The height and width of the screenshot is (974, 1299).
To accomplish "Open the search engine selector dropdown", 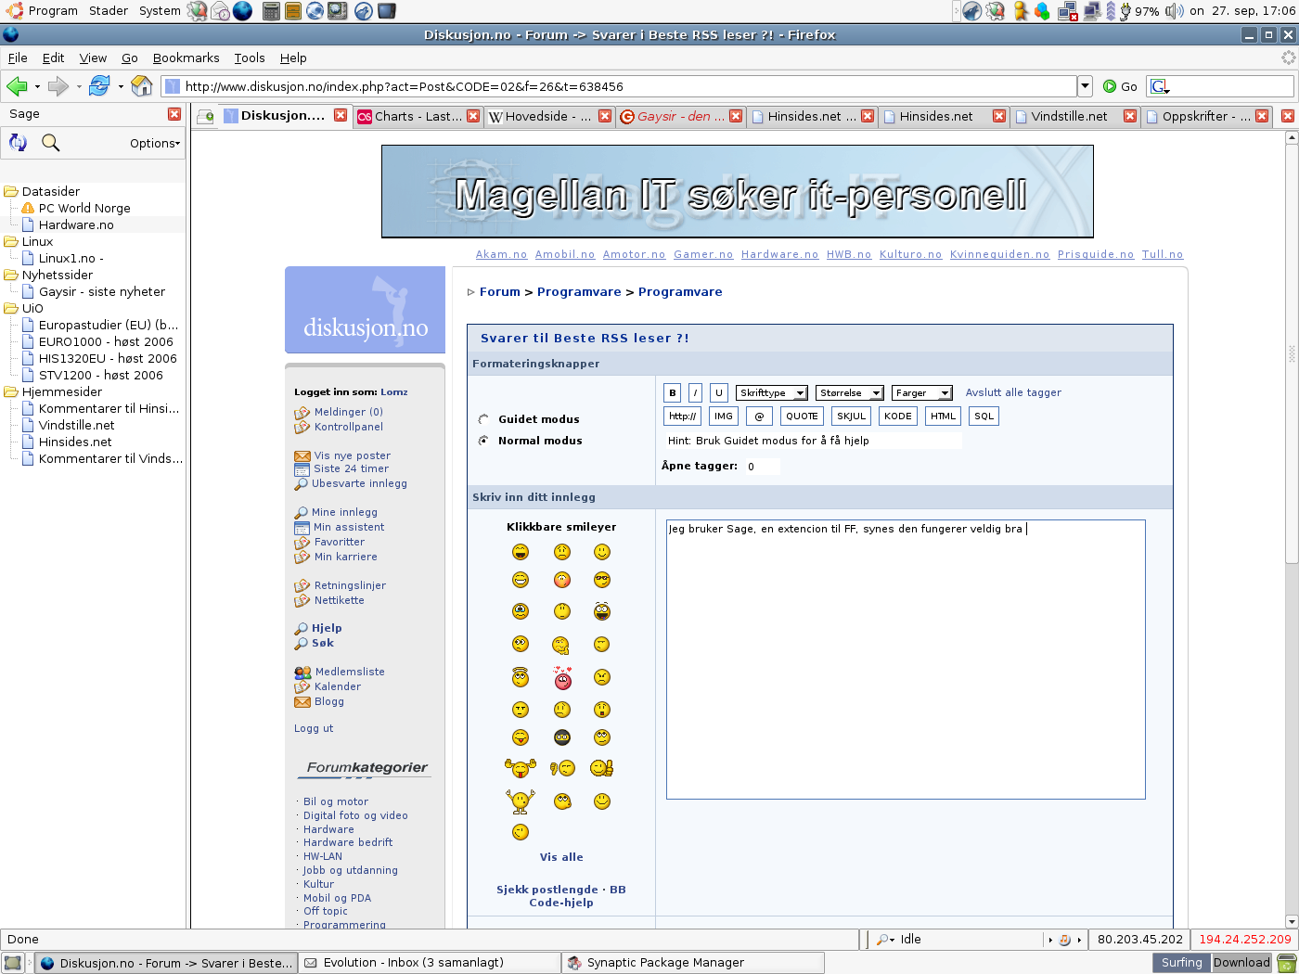I will 1161,86.
